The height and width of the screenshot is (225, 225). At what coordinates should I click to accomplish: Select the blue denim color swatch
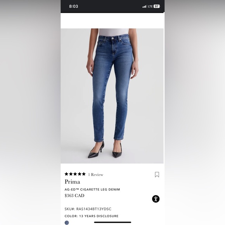67,223
